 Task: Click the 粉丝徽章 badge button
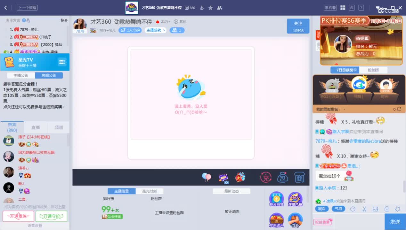323,222
